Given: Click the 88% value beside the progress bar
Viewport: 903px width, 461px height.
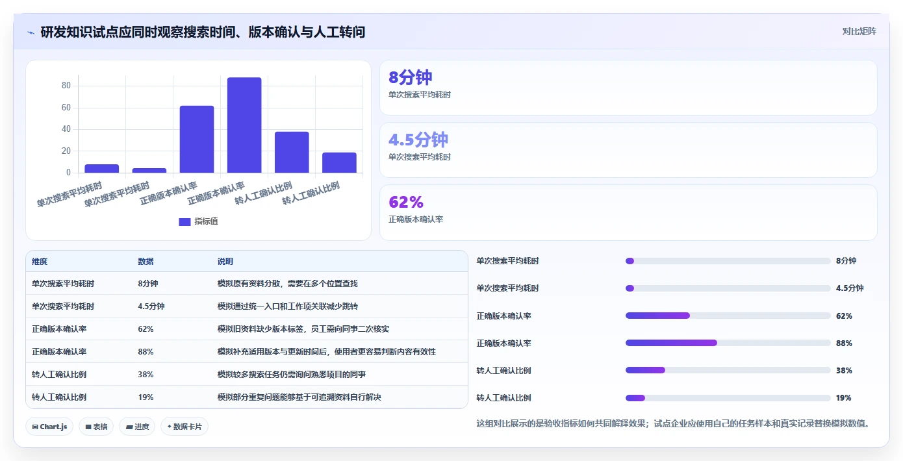Looking at the screenshot, I should (844, 343).
